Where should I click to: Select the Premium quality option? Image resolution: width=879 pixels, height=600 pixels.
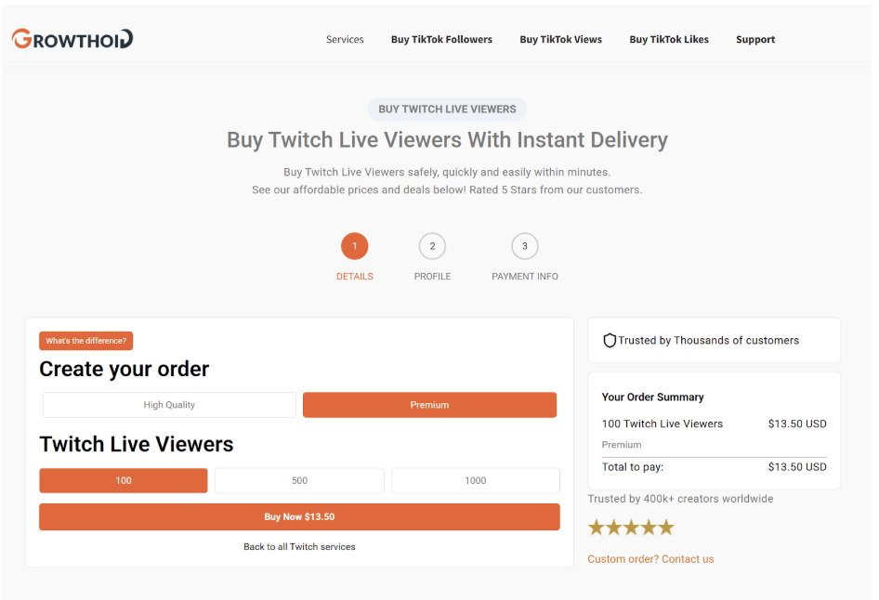pyautogui.click(x=429, y=405)
